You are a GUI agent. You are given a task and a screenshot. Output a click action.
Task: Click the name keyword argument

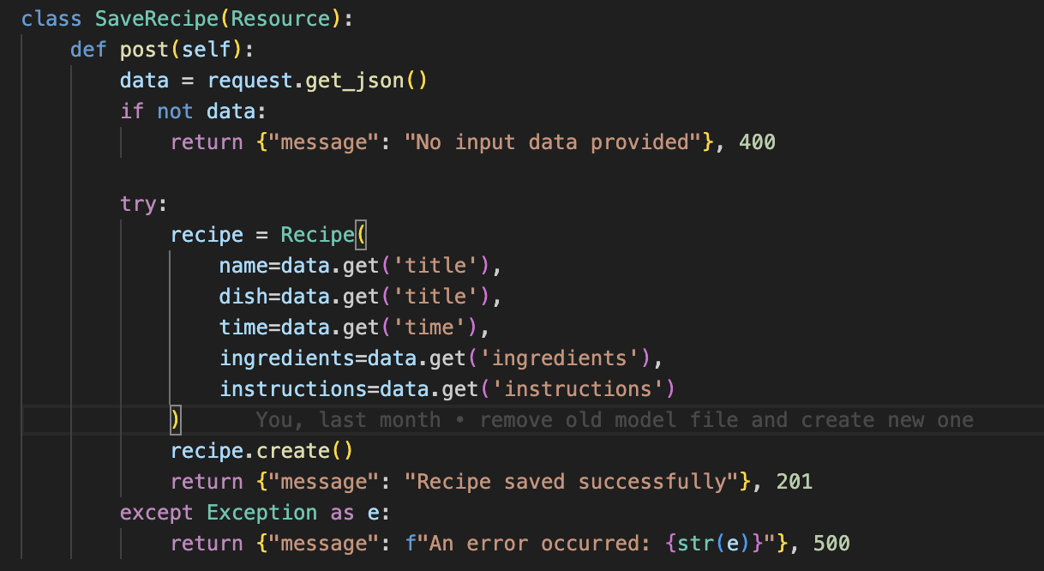243,265
